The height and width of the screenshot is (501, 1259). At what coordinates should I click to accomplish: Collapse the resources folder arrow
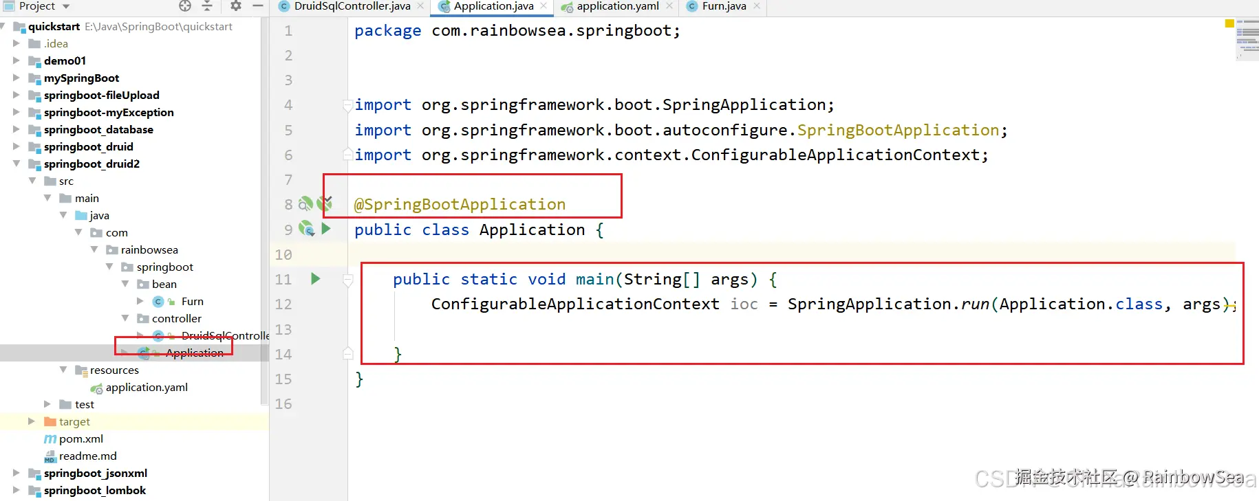point(63,370)
